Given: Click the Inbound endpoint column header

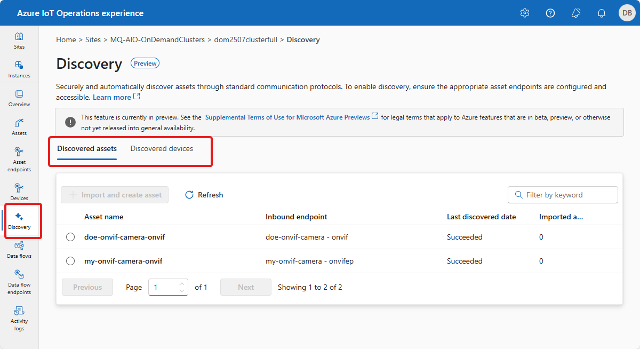Looking at the screenshot, I should [297, 217].
